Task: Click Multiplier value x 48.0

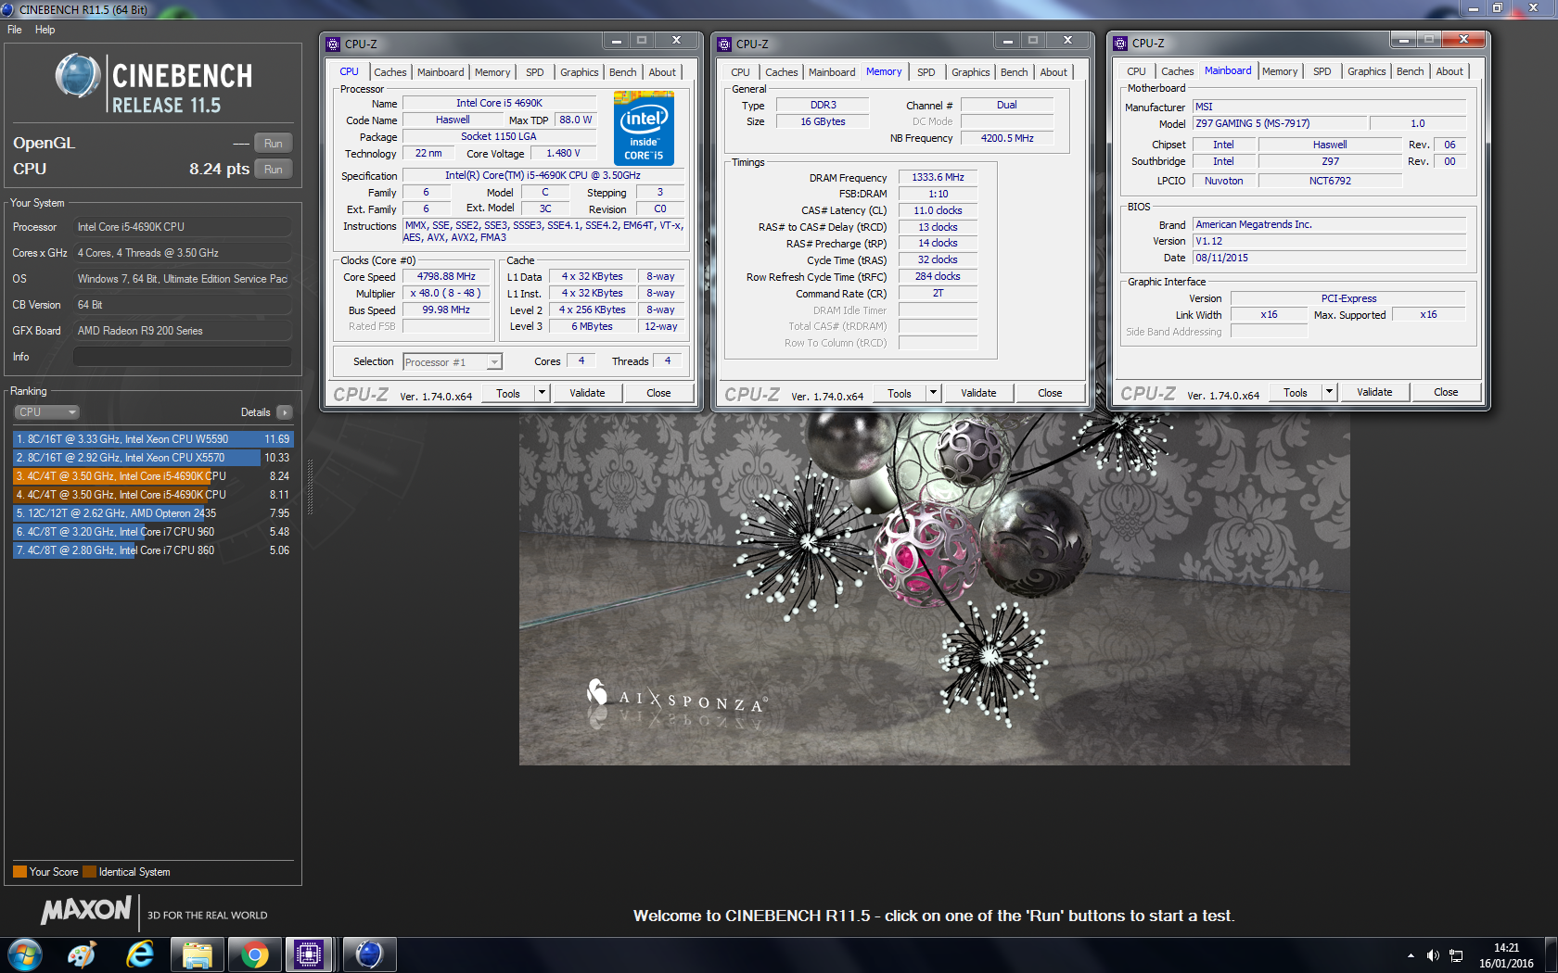Action: 446,294
